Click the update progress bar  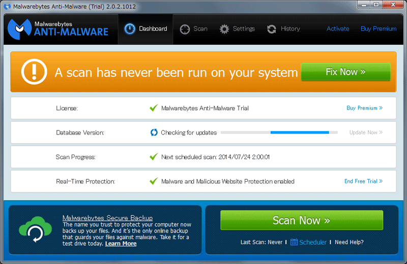click(279, 133)
